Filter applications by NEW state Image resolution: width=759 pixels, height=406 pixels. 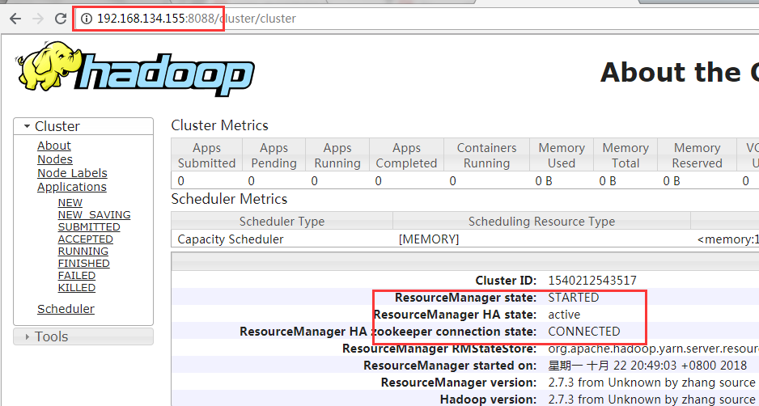70,203
